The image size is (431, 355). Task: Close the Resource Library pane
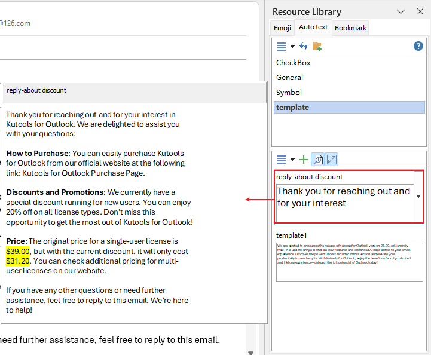tap(420, 11)
